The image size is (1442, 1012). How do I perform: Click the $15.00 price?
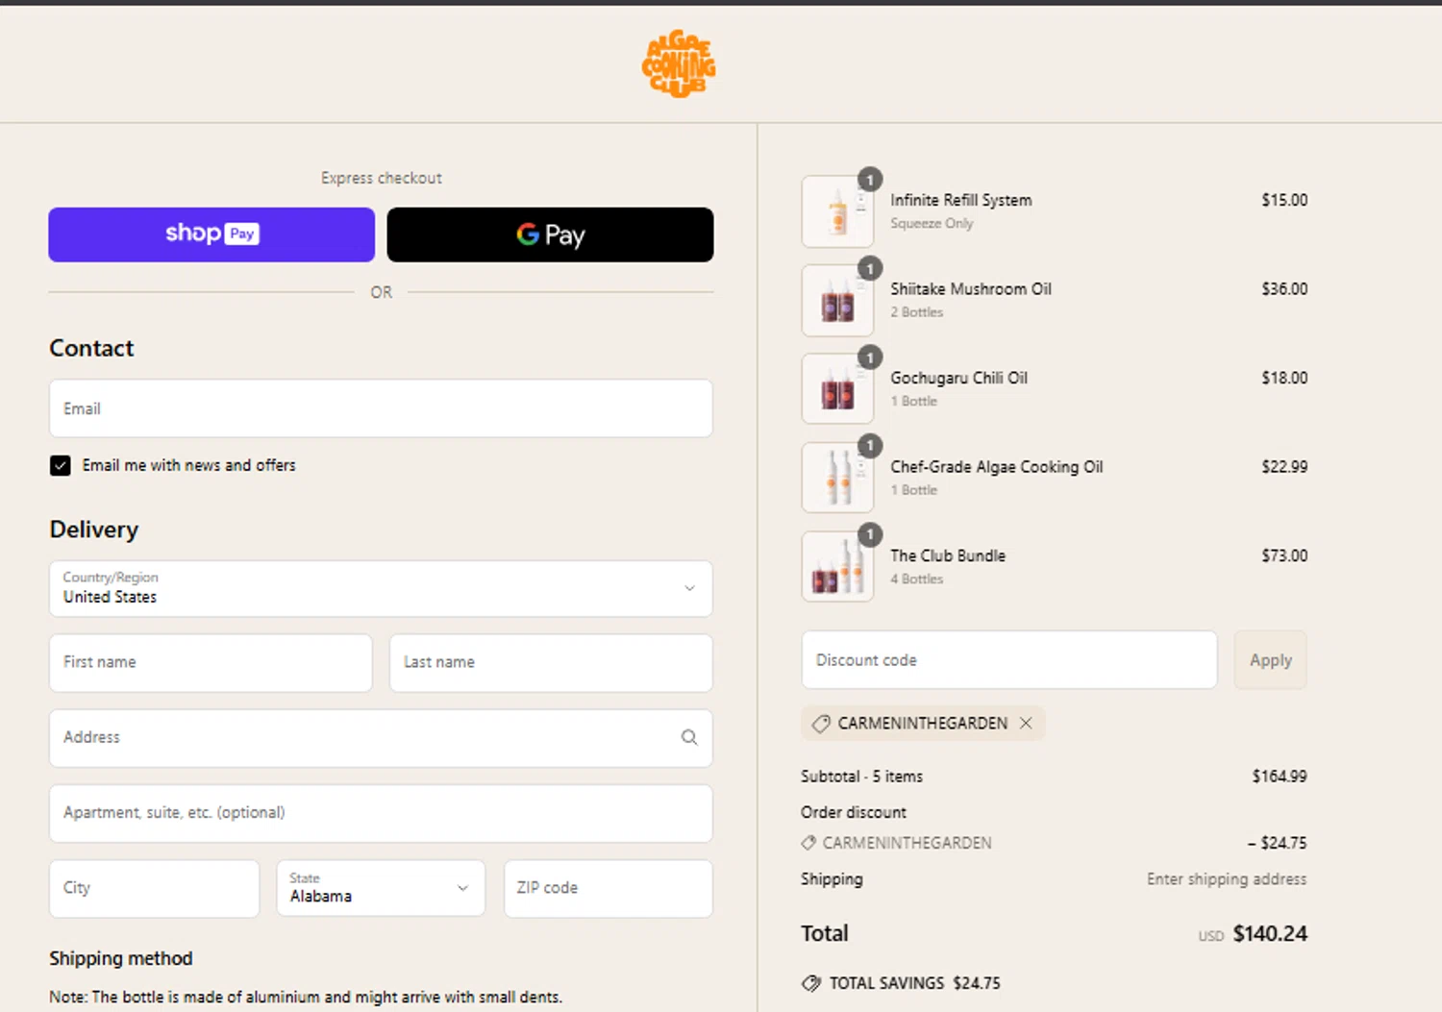(1284, 200)
